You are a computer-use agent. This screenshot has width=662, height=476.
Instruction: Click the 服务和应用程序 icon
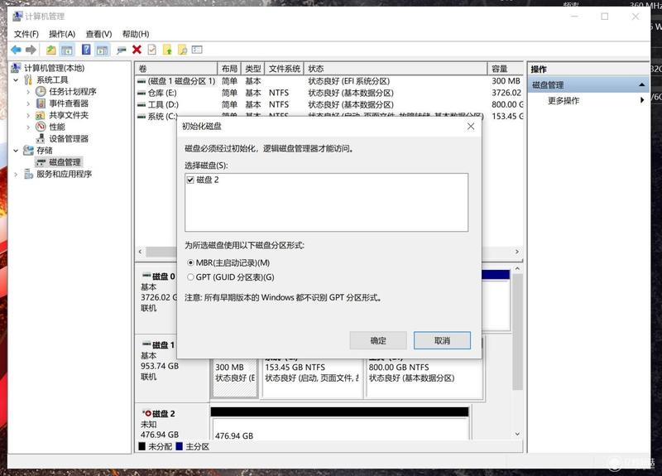(x=28, y=174)
